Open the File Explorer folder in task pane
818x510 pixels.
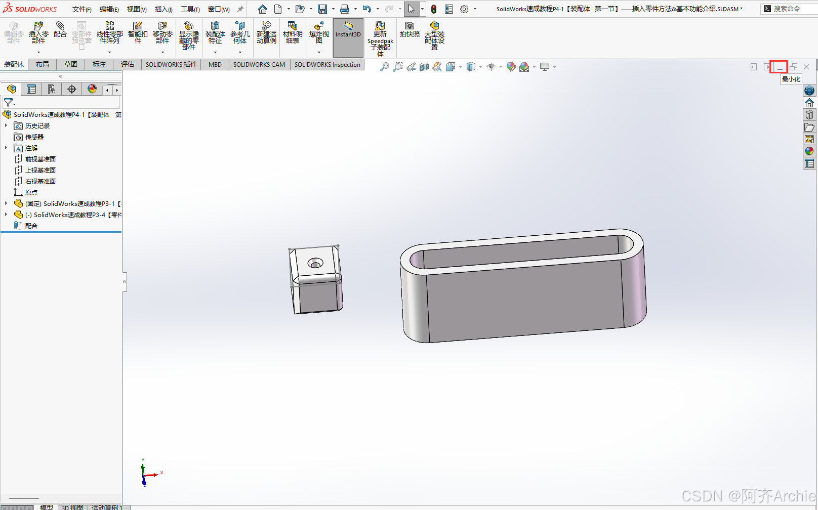[x=809, y=127]
